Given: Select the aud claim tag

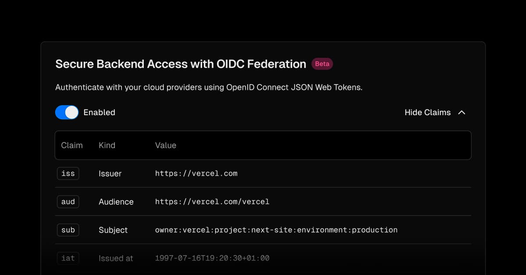Looking at the screenshot, I should [x=68, y=202].
